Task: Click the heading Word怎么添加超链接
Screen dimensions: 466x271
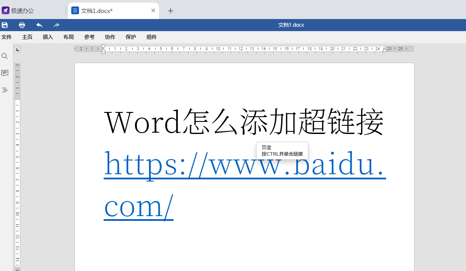Action: 244,122
